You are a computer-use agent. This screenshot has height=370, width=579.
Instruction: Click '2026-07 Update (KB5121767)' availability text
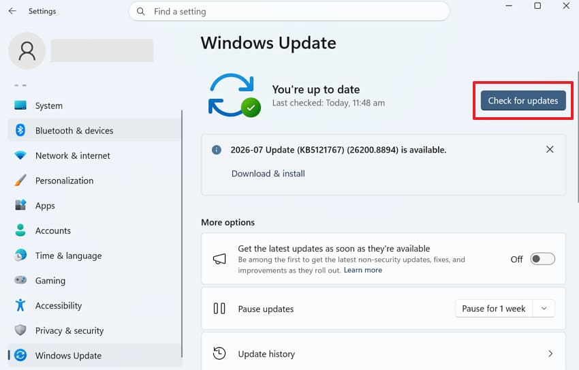coord(339,150)
